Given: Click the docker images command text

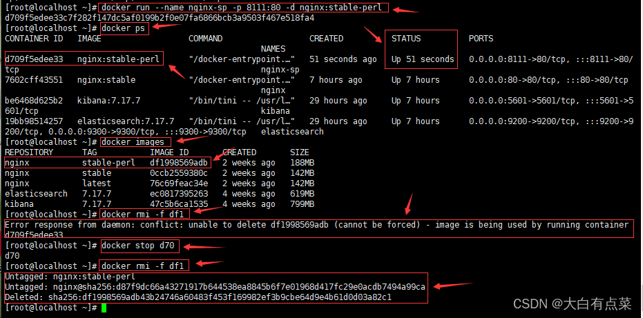Looking at the screenshot, I should tap(133, 142).
